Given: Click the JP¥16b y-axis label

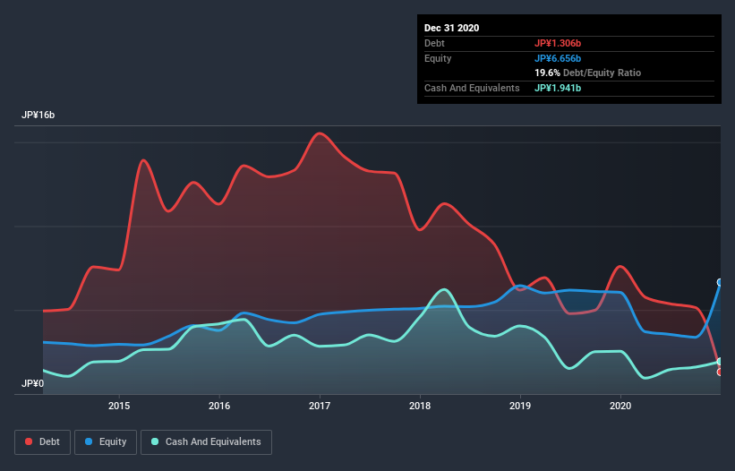Looking at the screenshot, I should coord(38,115).
